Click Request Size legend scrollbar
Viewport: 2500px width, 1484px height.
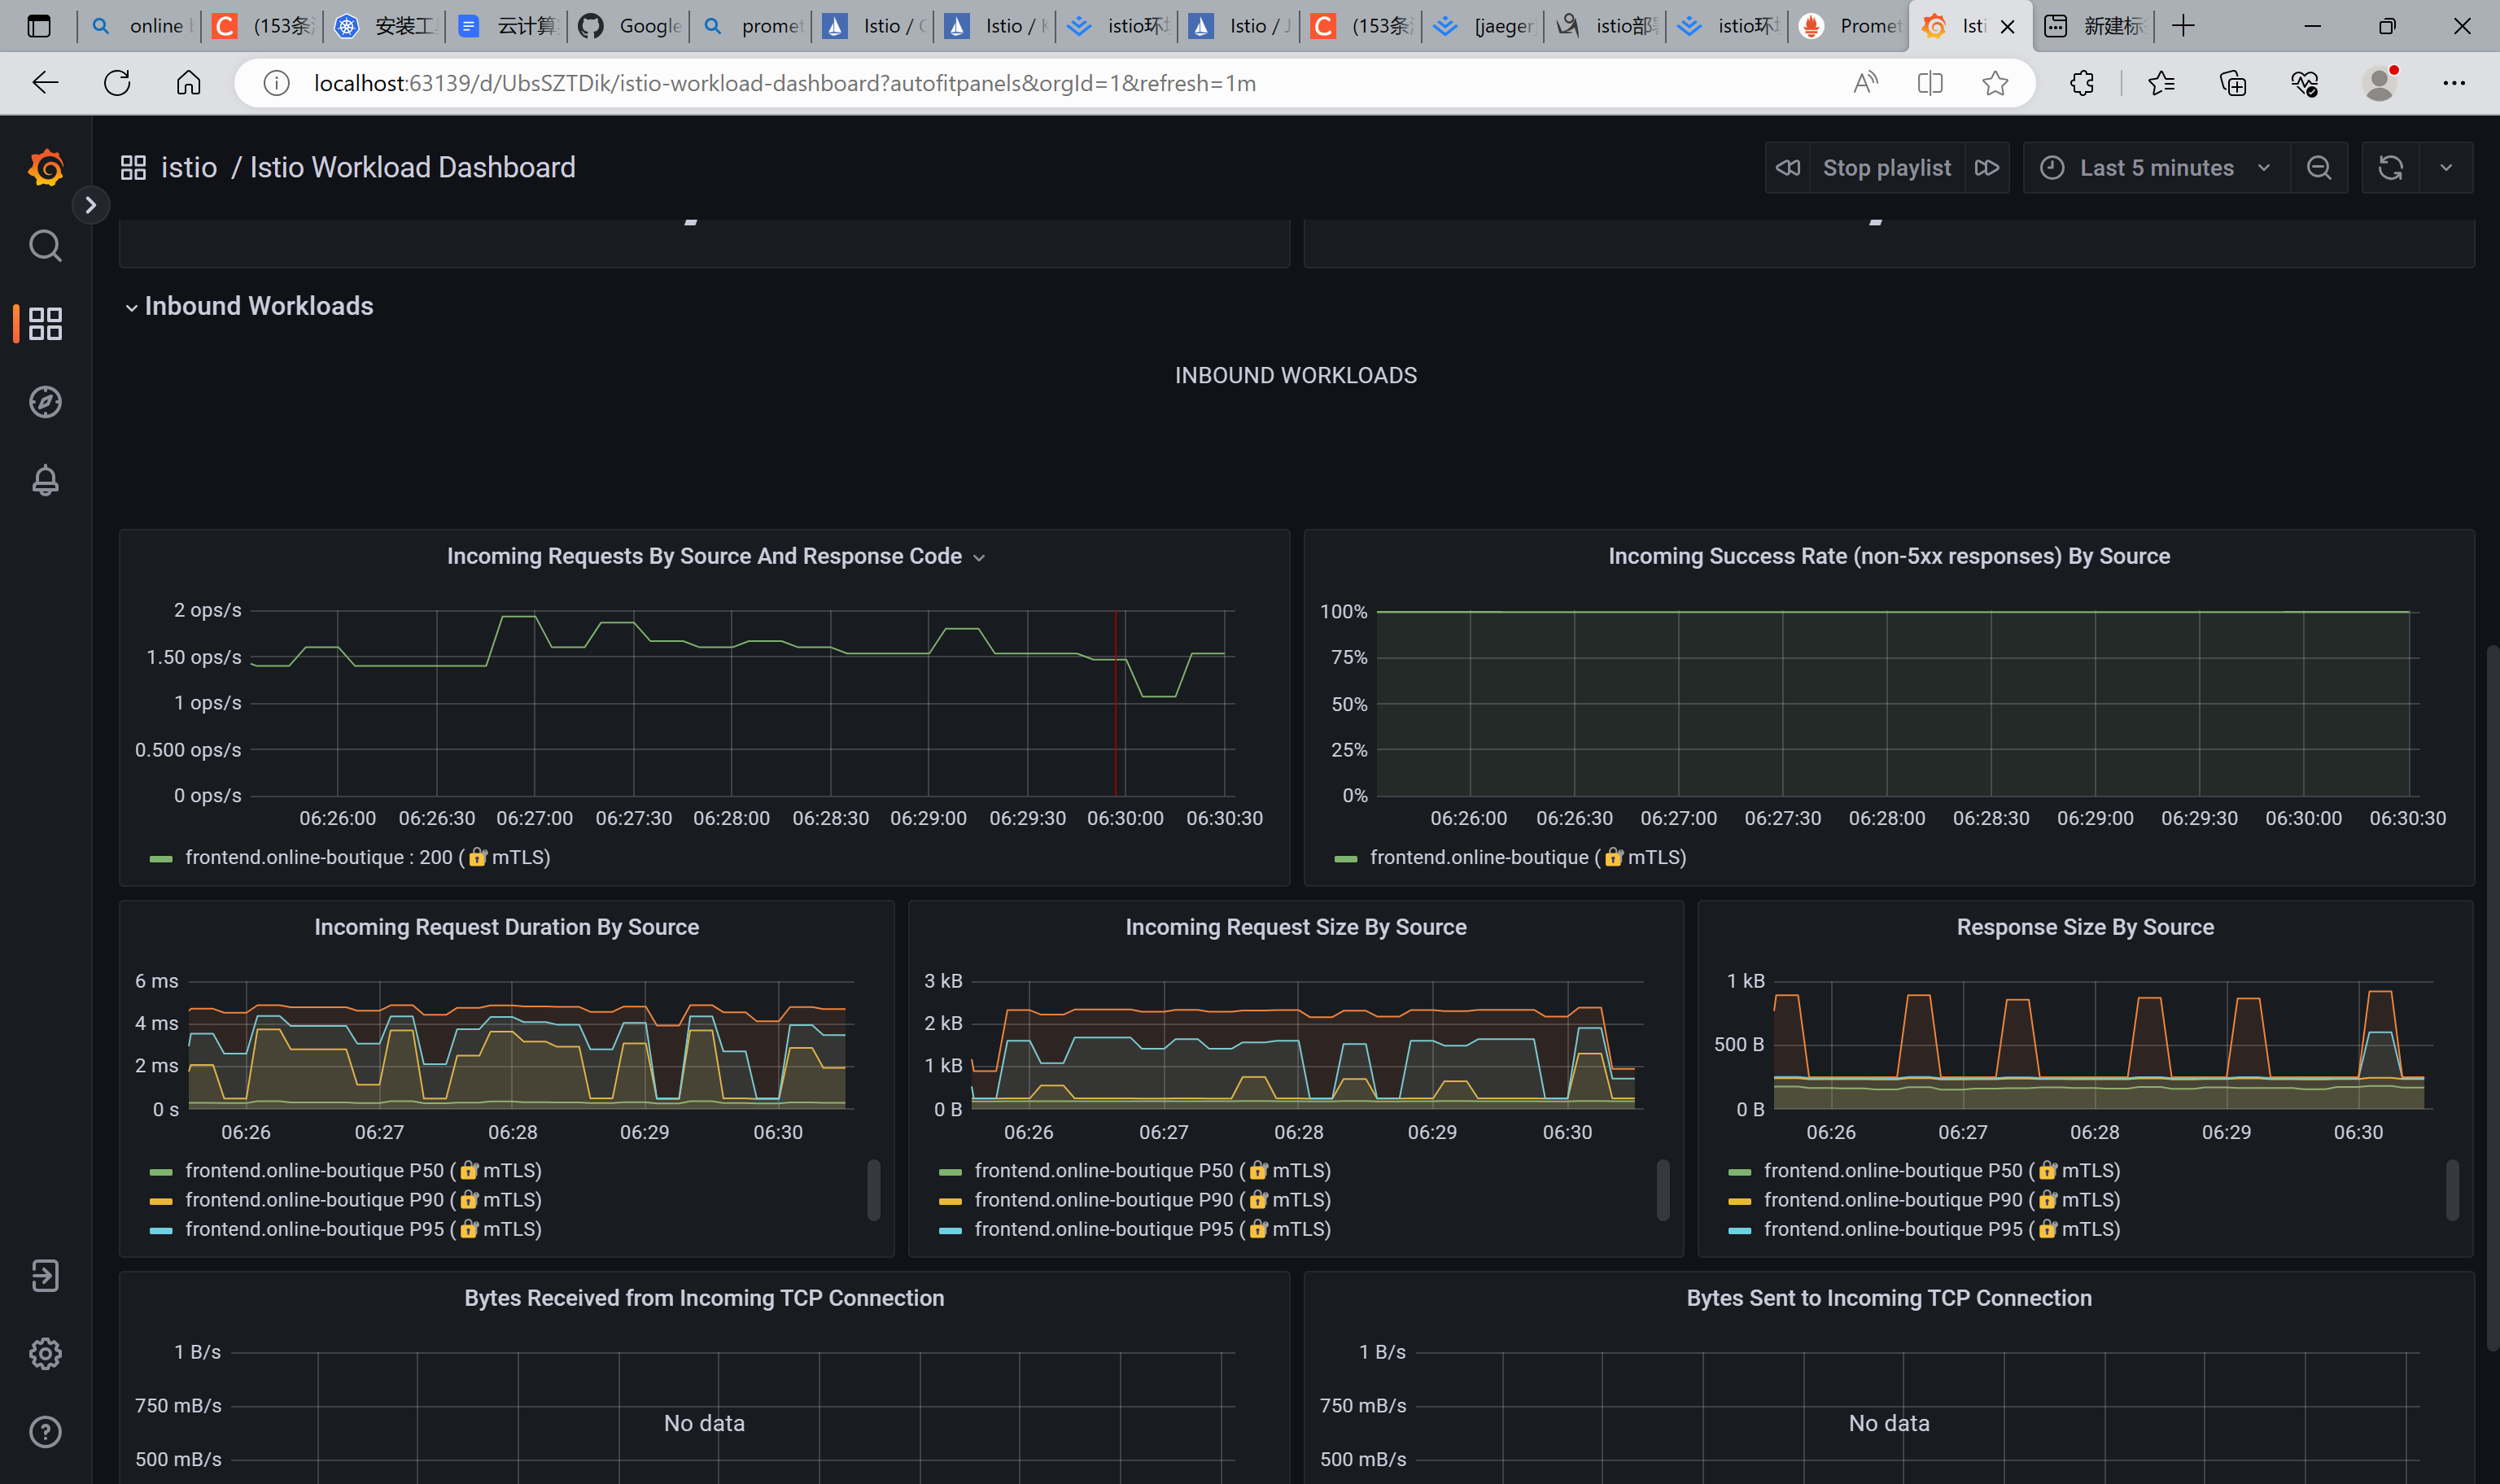(1663, 1190)
